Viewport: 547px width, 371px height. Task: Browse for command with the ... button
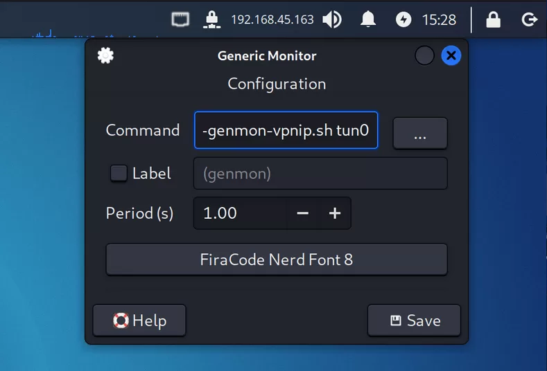419,133
